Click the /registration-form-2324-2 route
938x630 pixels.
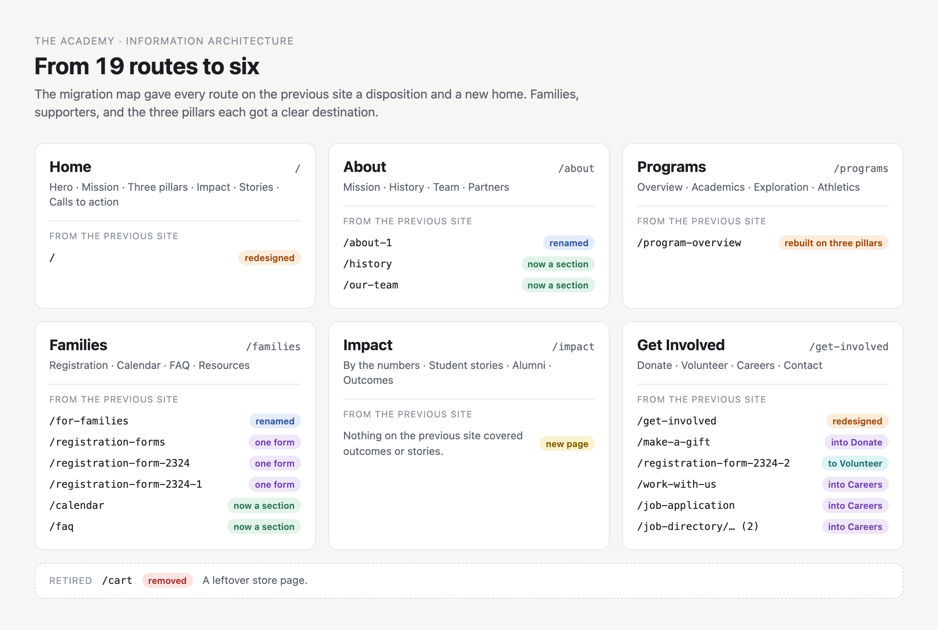pyautogui.click(x=713, y=463)
